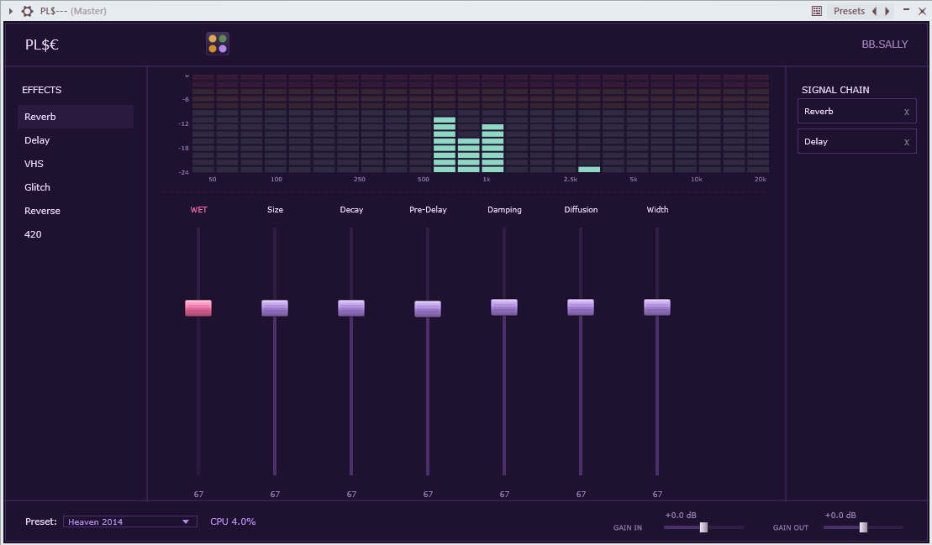Click the 1k frequency label on the spectrum
Image resolution: width=932 pixels, height=545 pixels.
coord(487,180)
